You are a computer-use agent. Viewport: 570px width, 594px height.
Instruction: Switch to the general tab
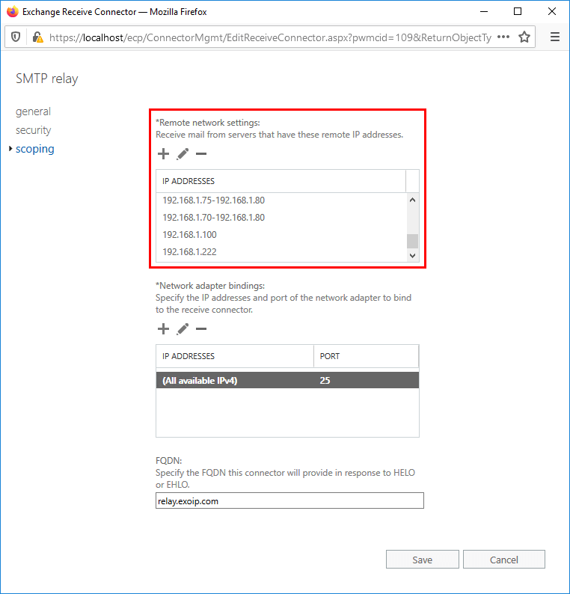(x=34, y=111)
